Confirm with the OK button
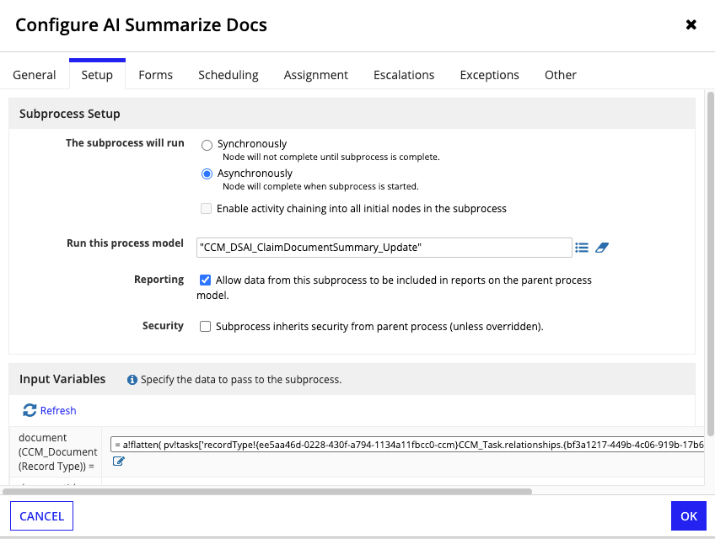 coord(689,515)
